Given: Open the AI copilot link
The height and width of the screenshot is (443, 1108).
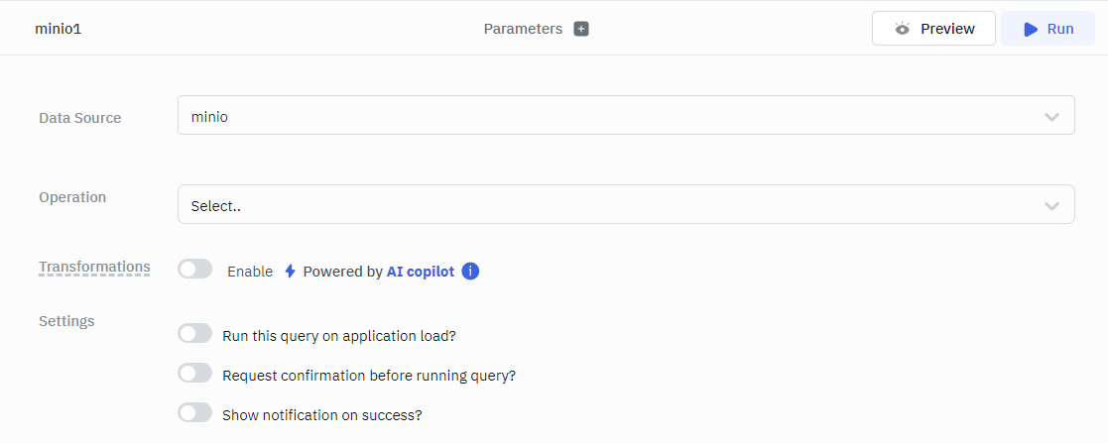Looking at the screenshot, I should pos(421,271).
